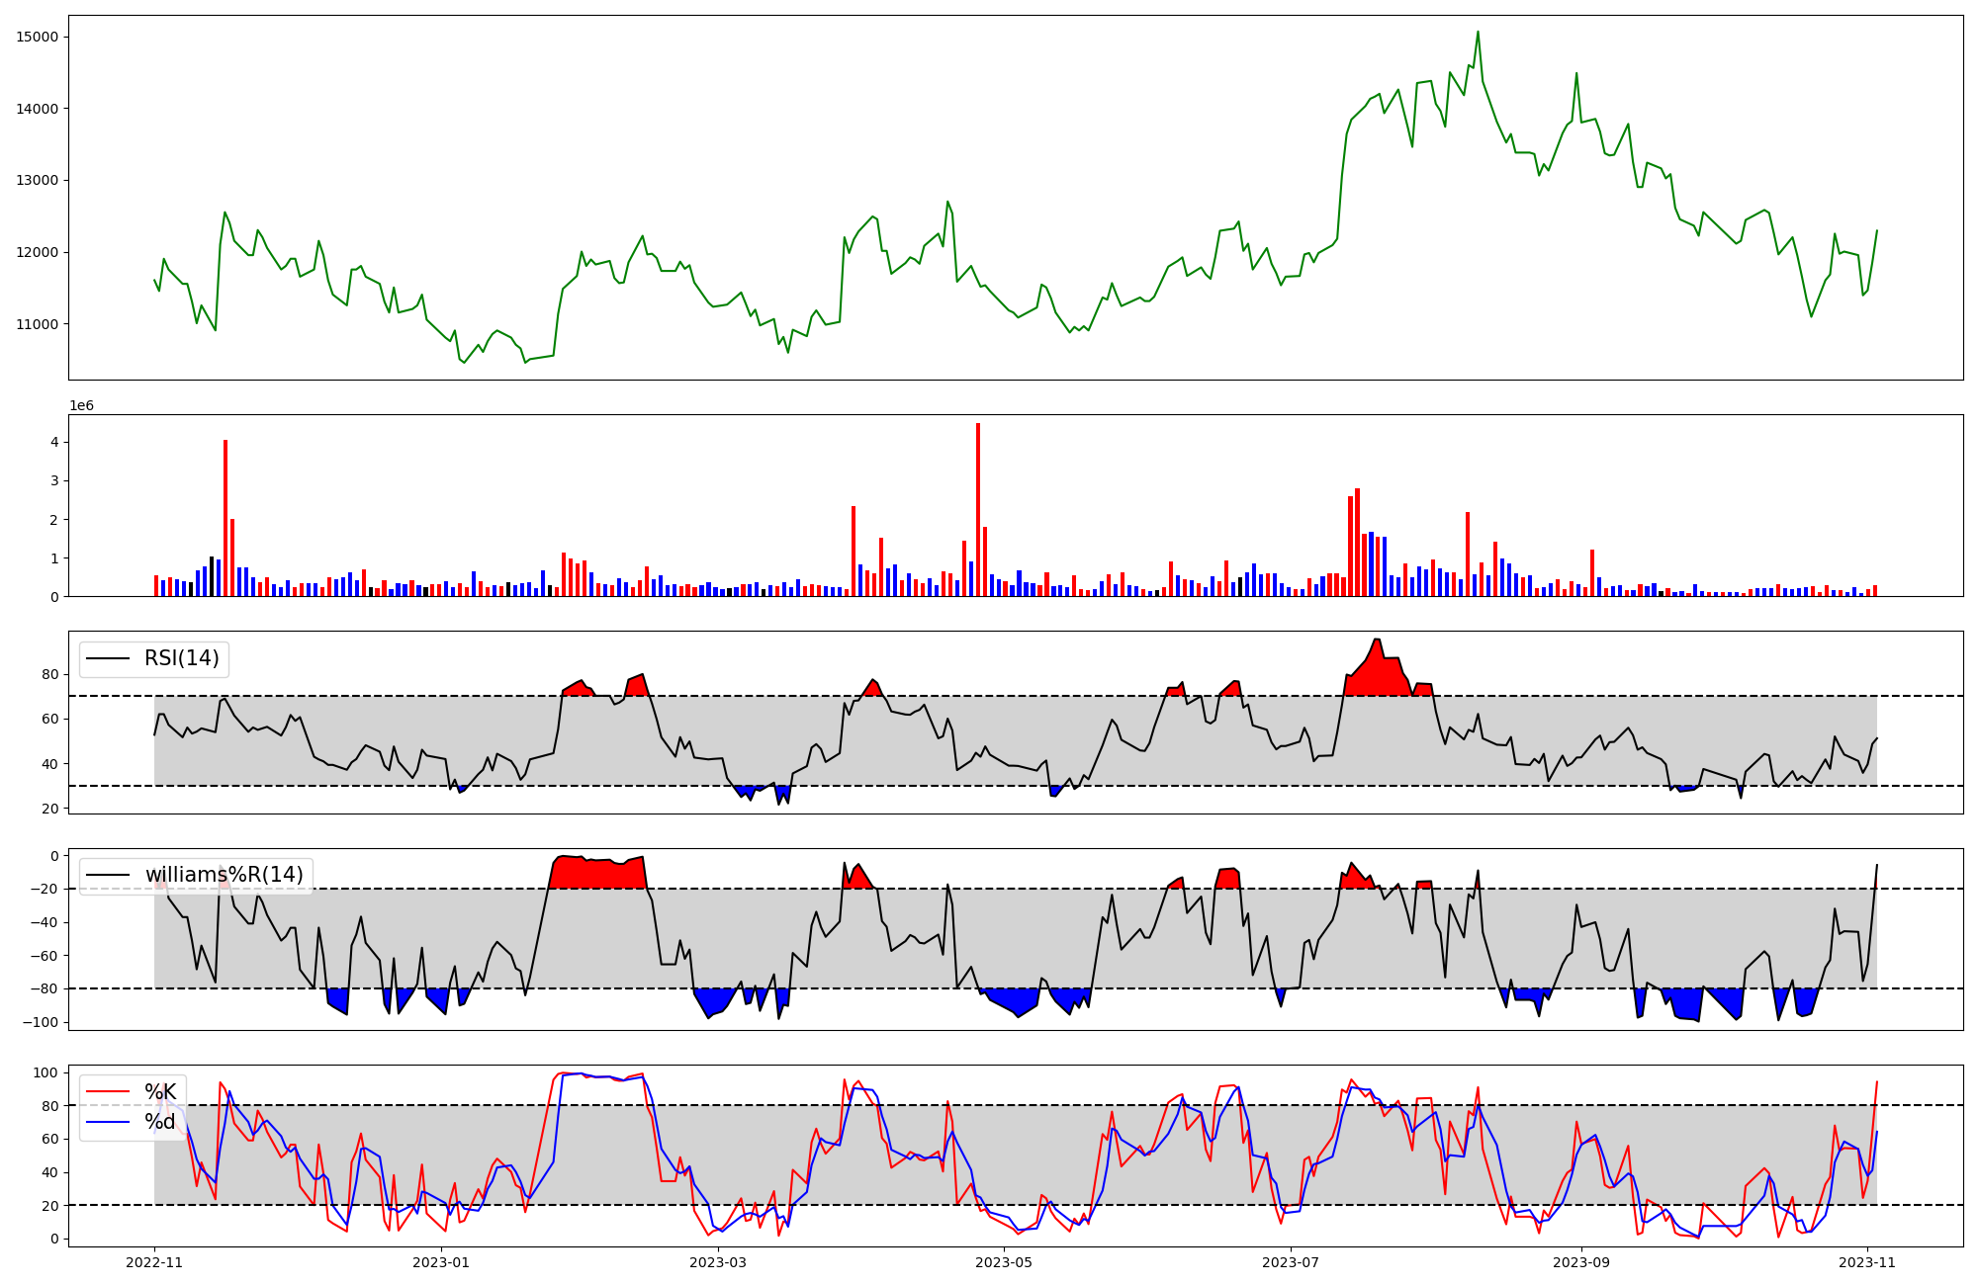Click the black line swatch beside RSI(14)
This screenshot has width=1978, height=1285.
(x=108, y=658)
